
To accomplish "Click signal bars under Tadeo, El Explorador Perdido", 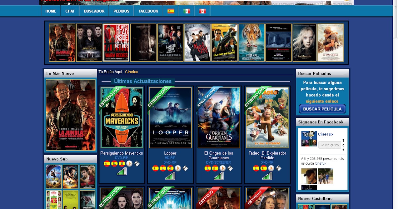I will click(267, 176).
